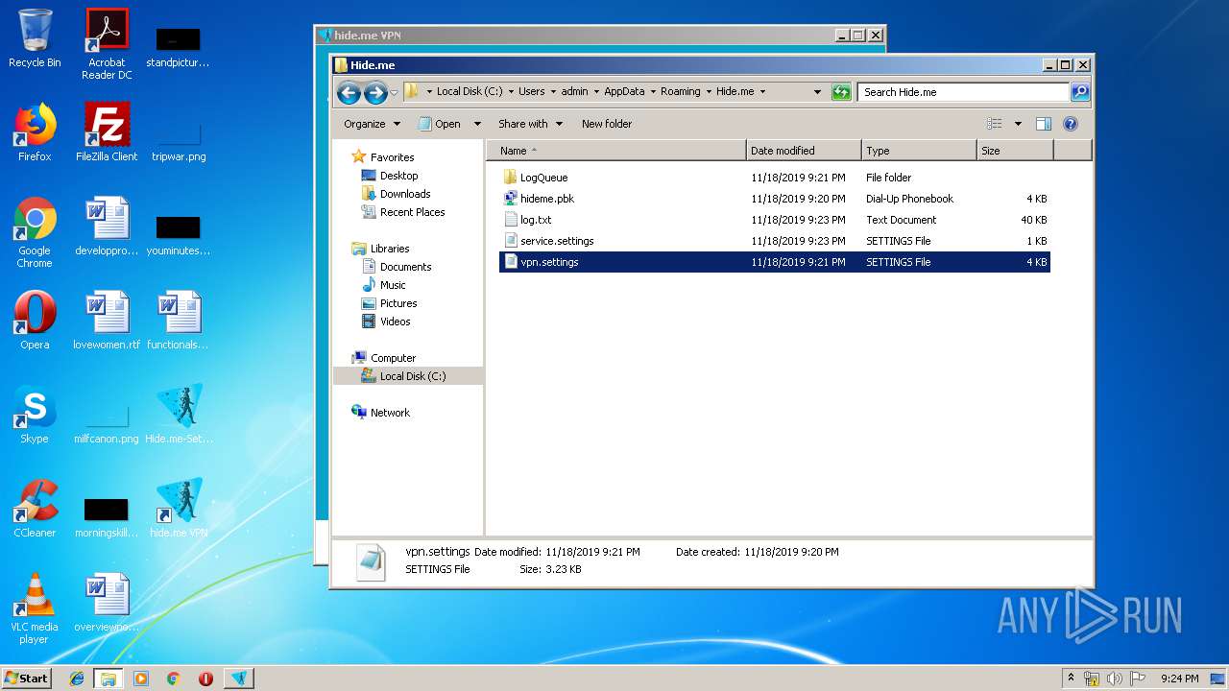Image resolution: width=1229 pixels, height=691 pixels.
Task: Select the vpn.settings file
Action: [x=775, y=262]
